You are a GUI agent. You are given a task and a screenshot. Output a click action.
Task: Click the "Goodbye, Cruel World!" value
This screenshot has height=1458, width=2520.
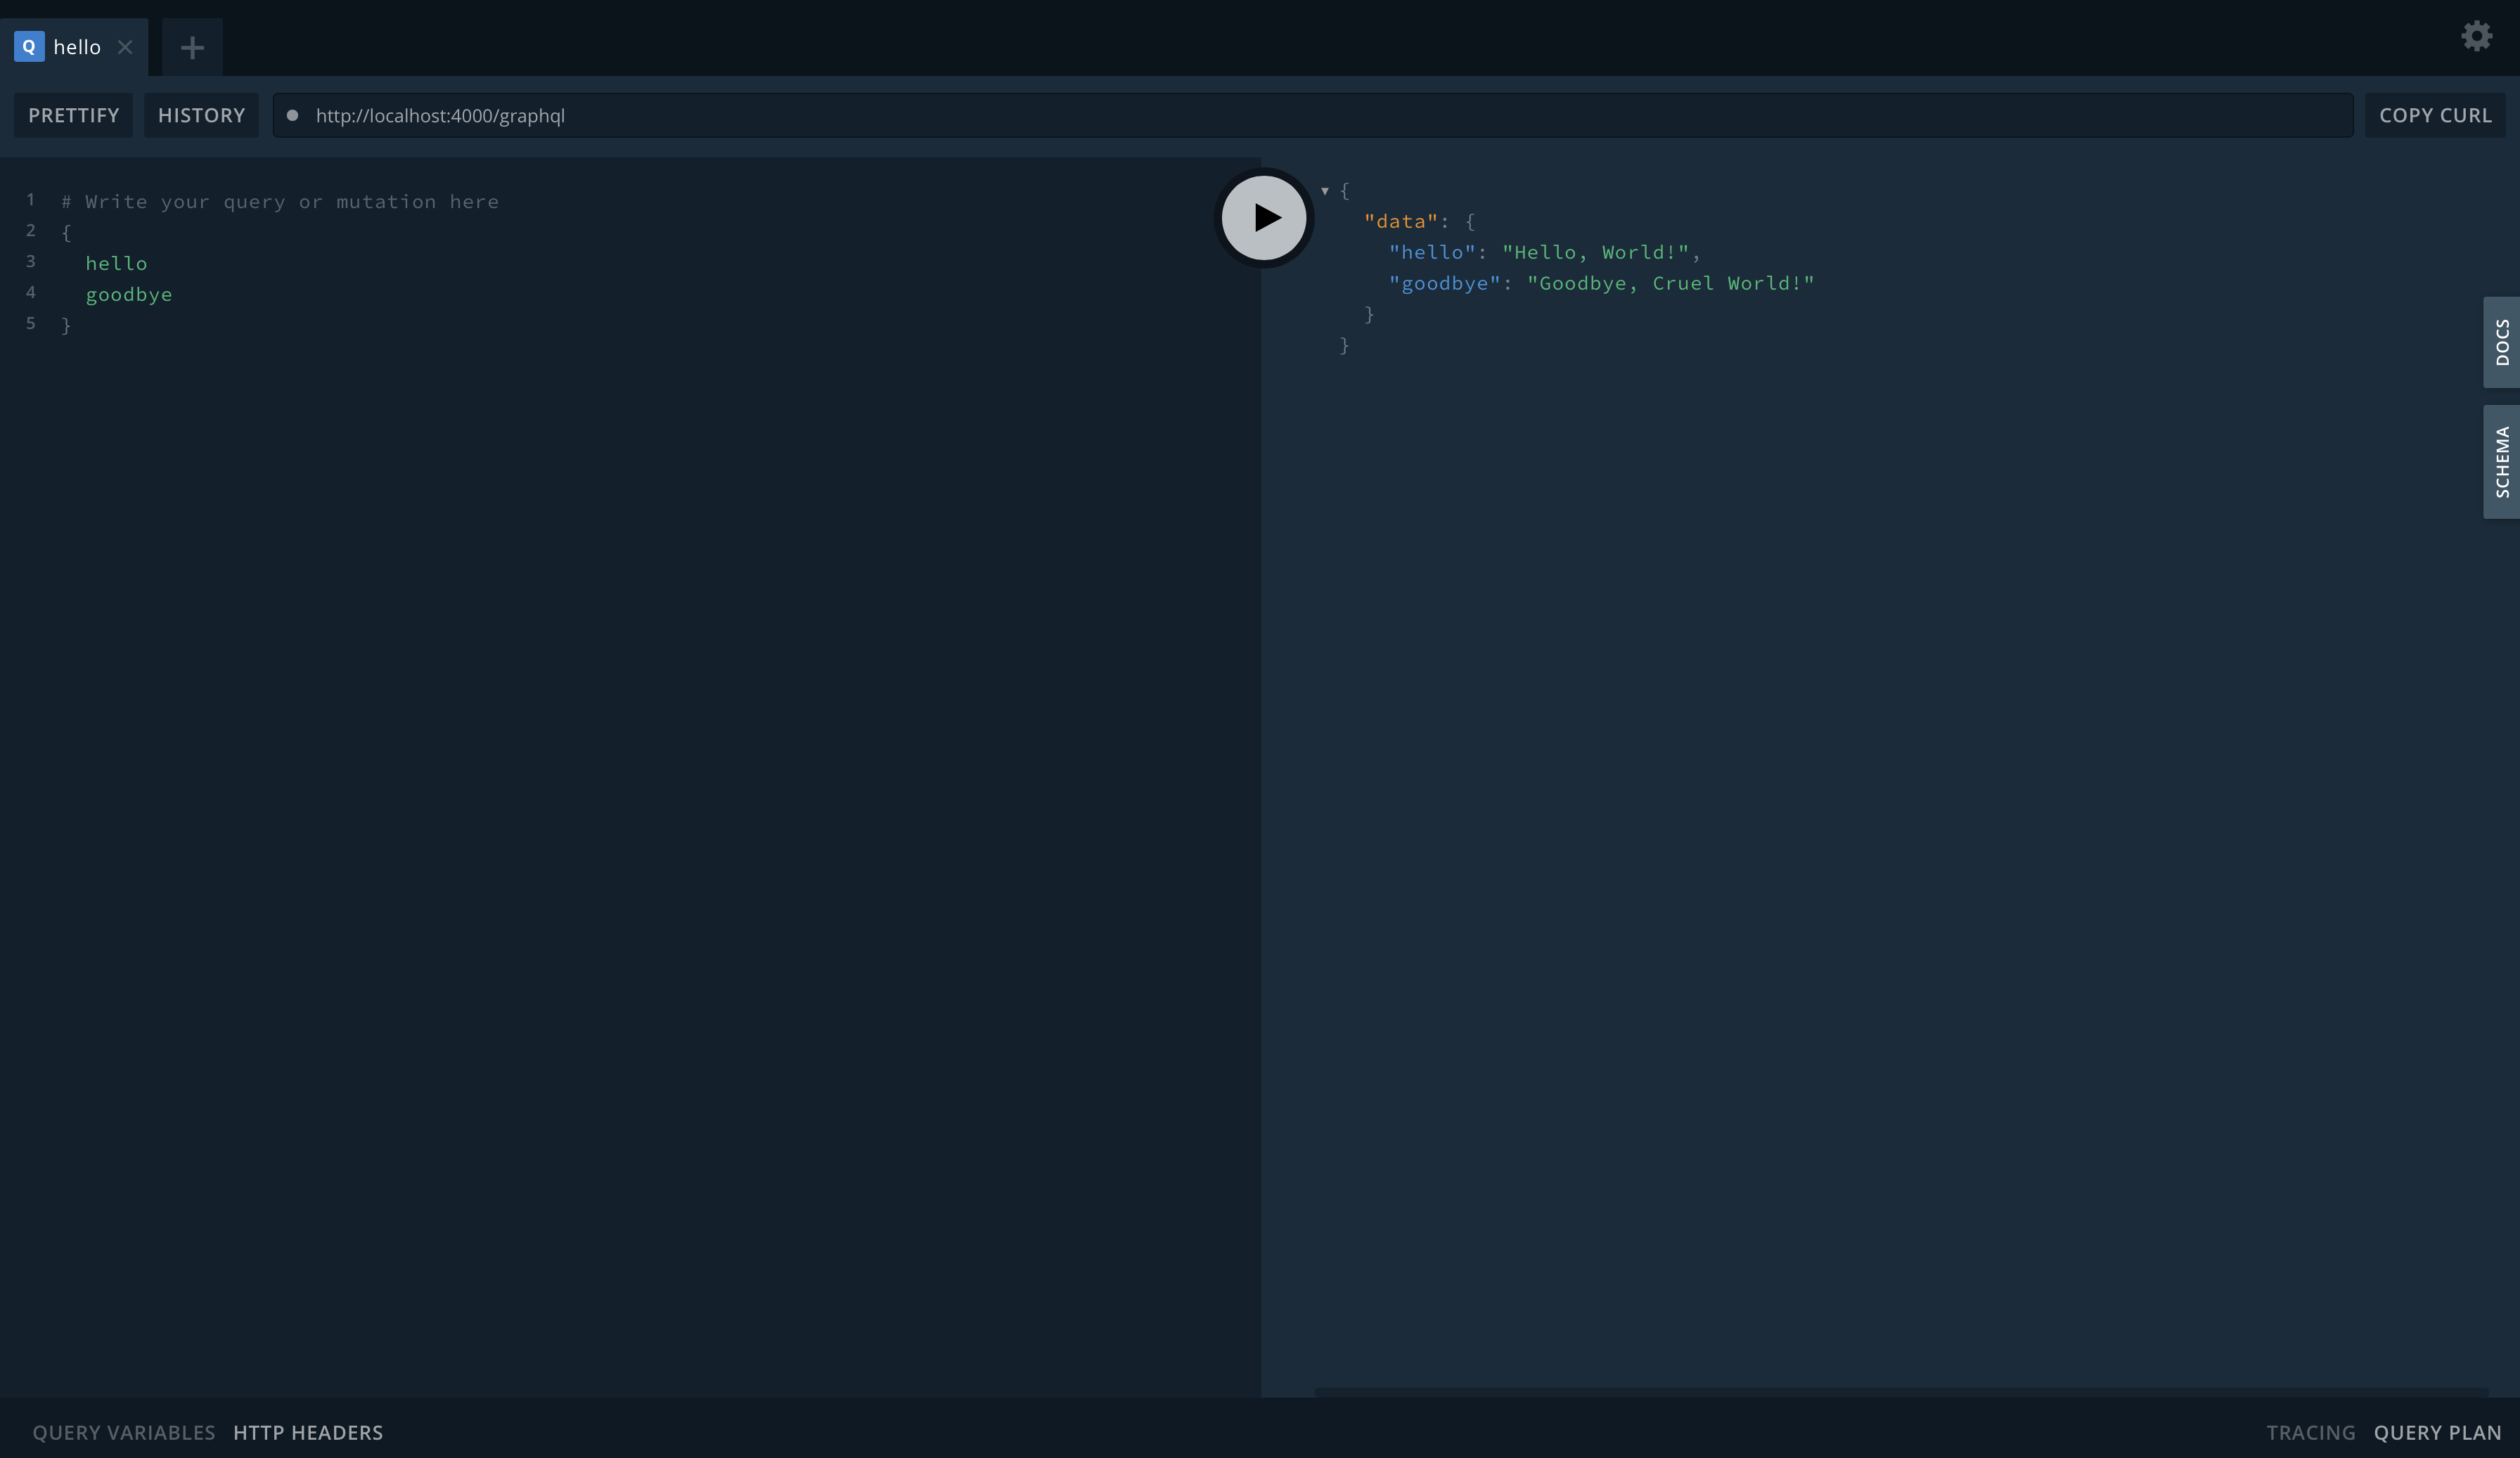1670,283
